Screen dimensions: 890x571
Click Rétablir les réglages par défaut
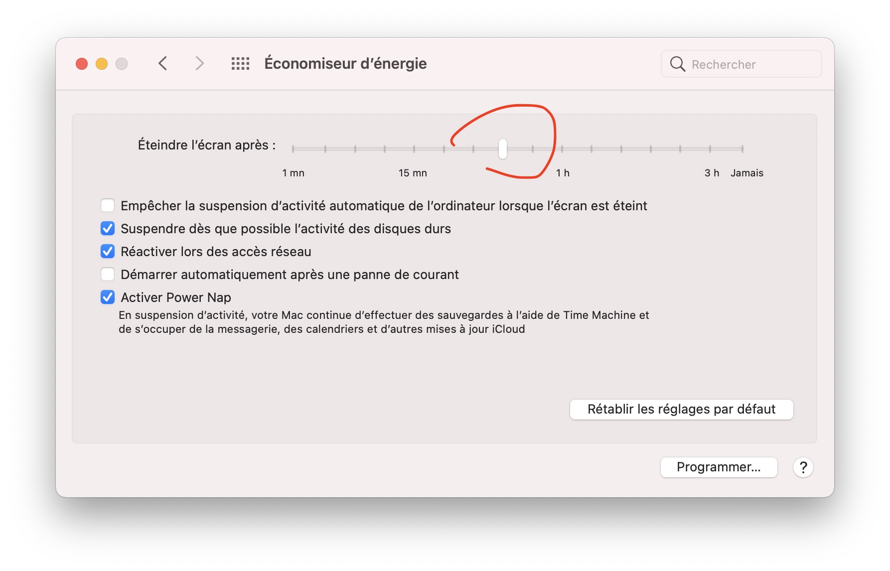pos(681,409)
